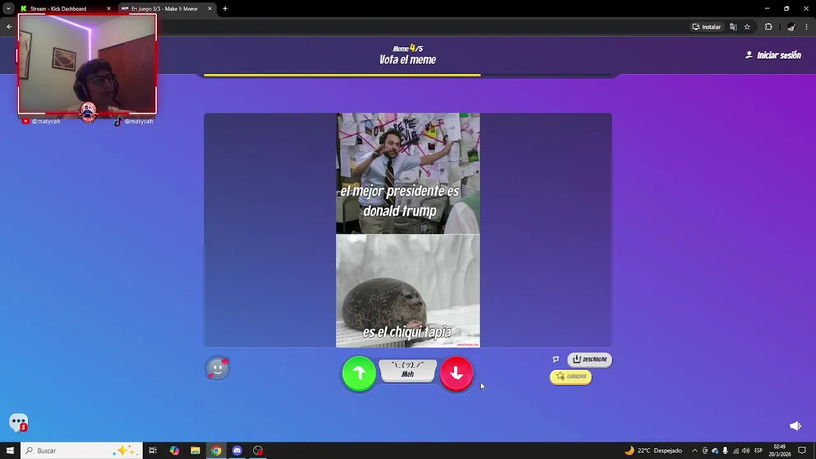Open network Wi-Fi tray icon
The width and height of the screenshot is (816, 459).
(736, 451)
